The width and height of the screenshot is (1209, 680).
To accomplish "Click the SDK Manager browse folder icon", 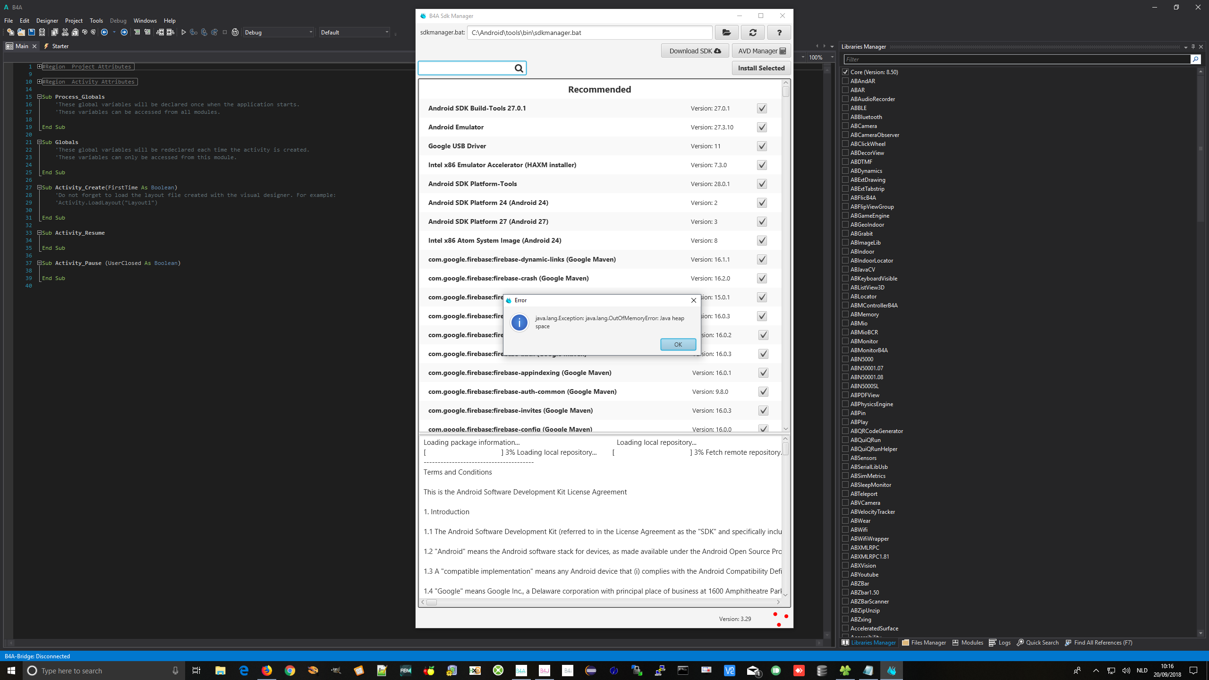I will pyautogui.click(x=726, y=33).
